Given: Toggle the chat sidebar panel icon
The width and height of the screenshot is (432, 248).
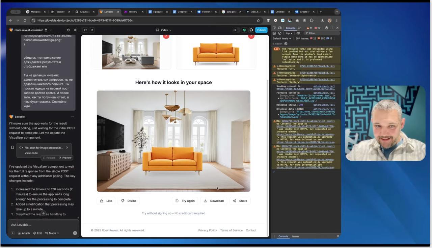Looking at the screenshot, I should point(76,30).
